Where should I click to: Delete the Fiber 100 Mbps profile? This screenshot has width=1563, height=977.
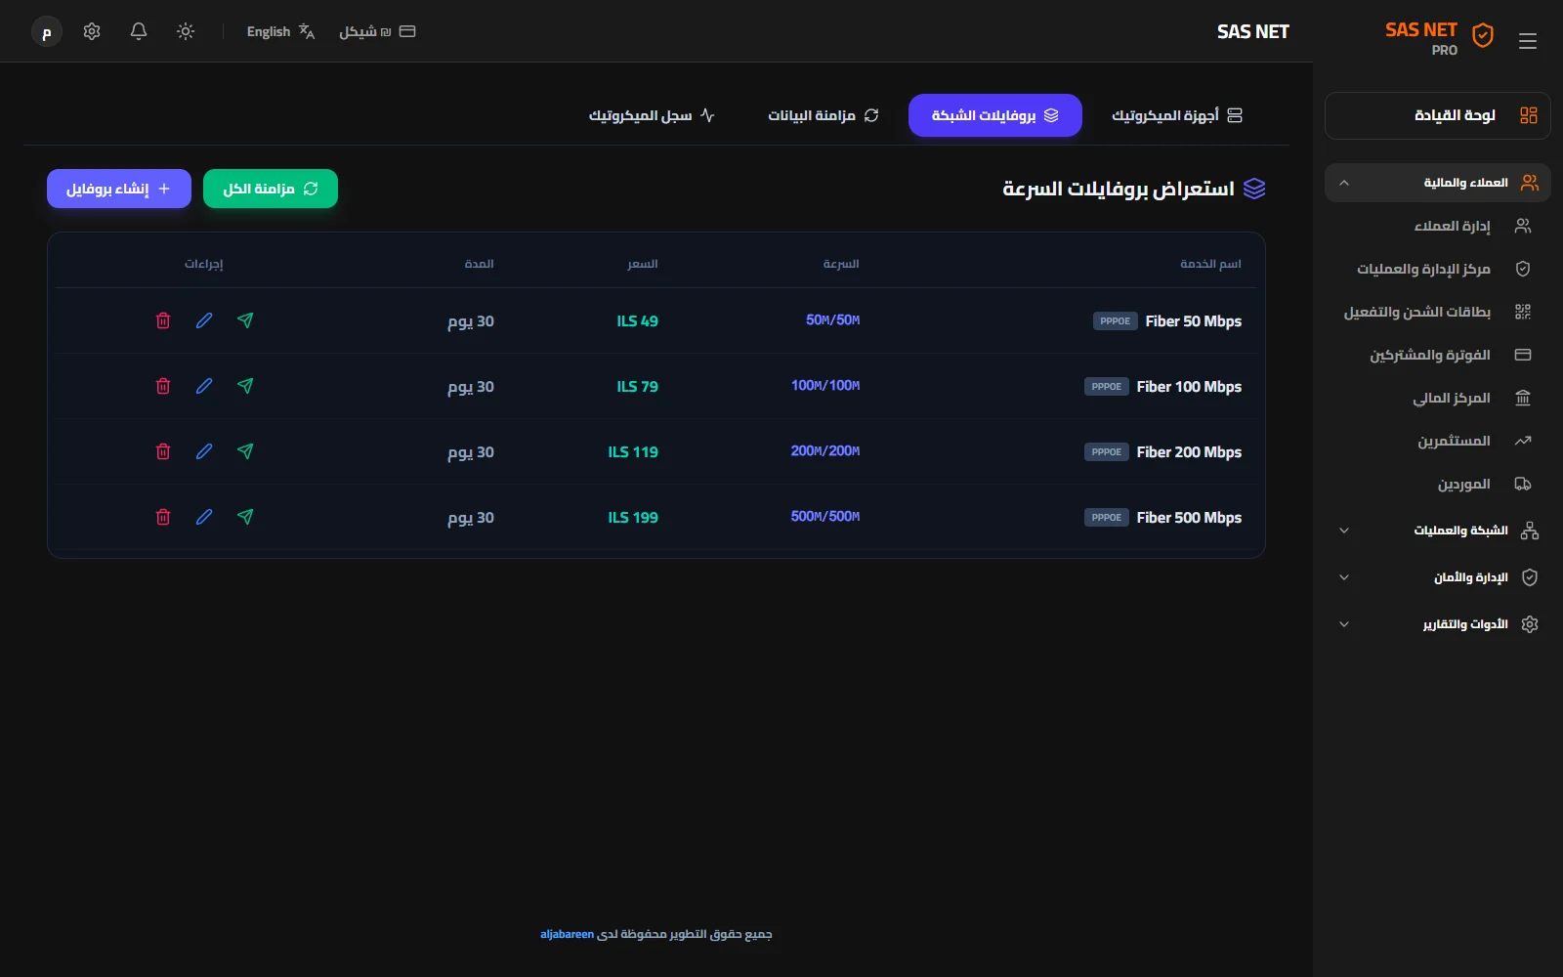pyautogui.click(x=163, y=386)
